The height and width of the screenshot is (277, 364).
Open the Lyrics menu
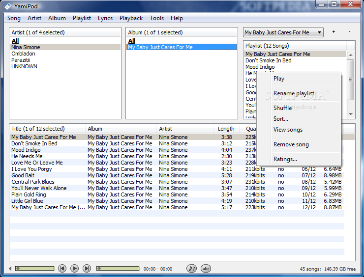click(x=105, y=18)
